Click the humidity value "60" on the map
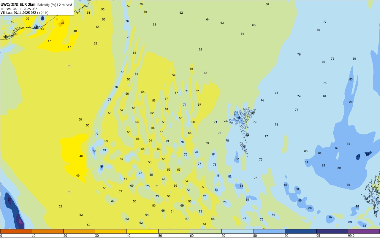The image size is (380, 238). pos(145,12)
